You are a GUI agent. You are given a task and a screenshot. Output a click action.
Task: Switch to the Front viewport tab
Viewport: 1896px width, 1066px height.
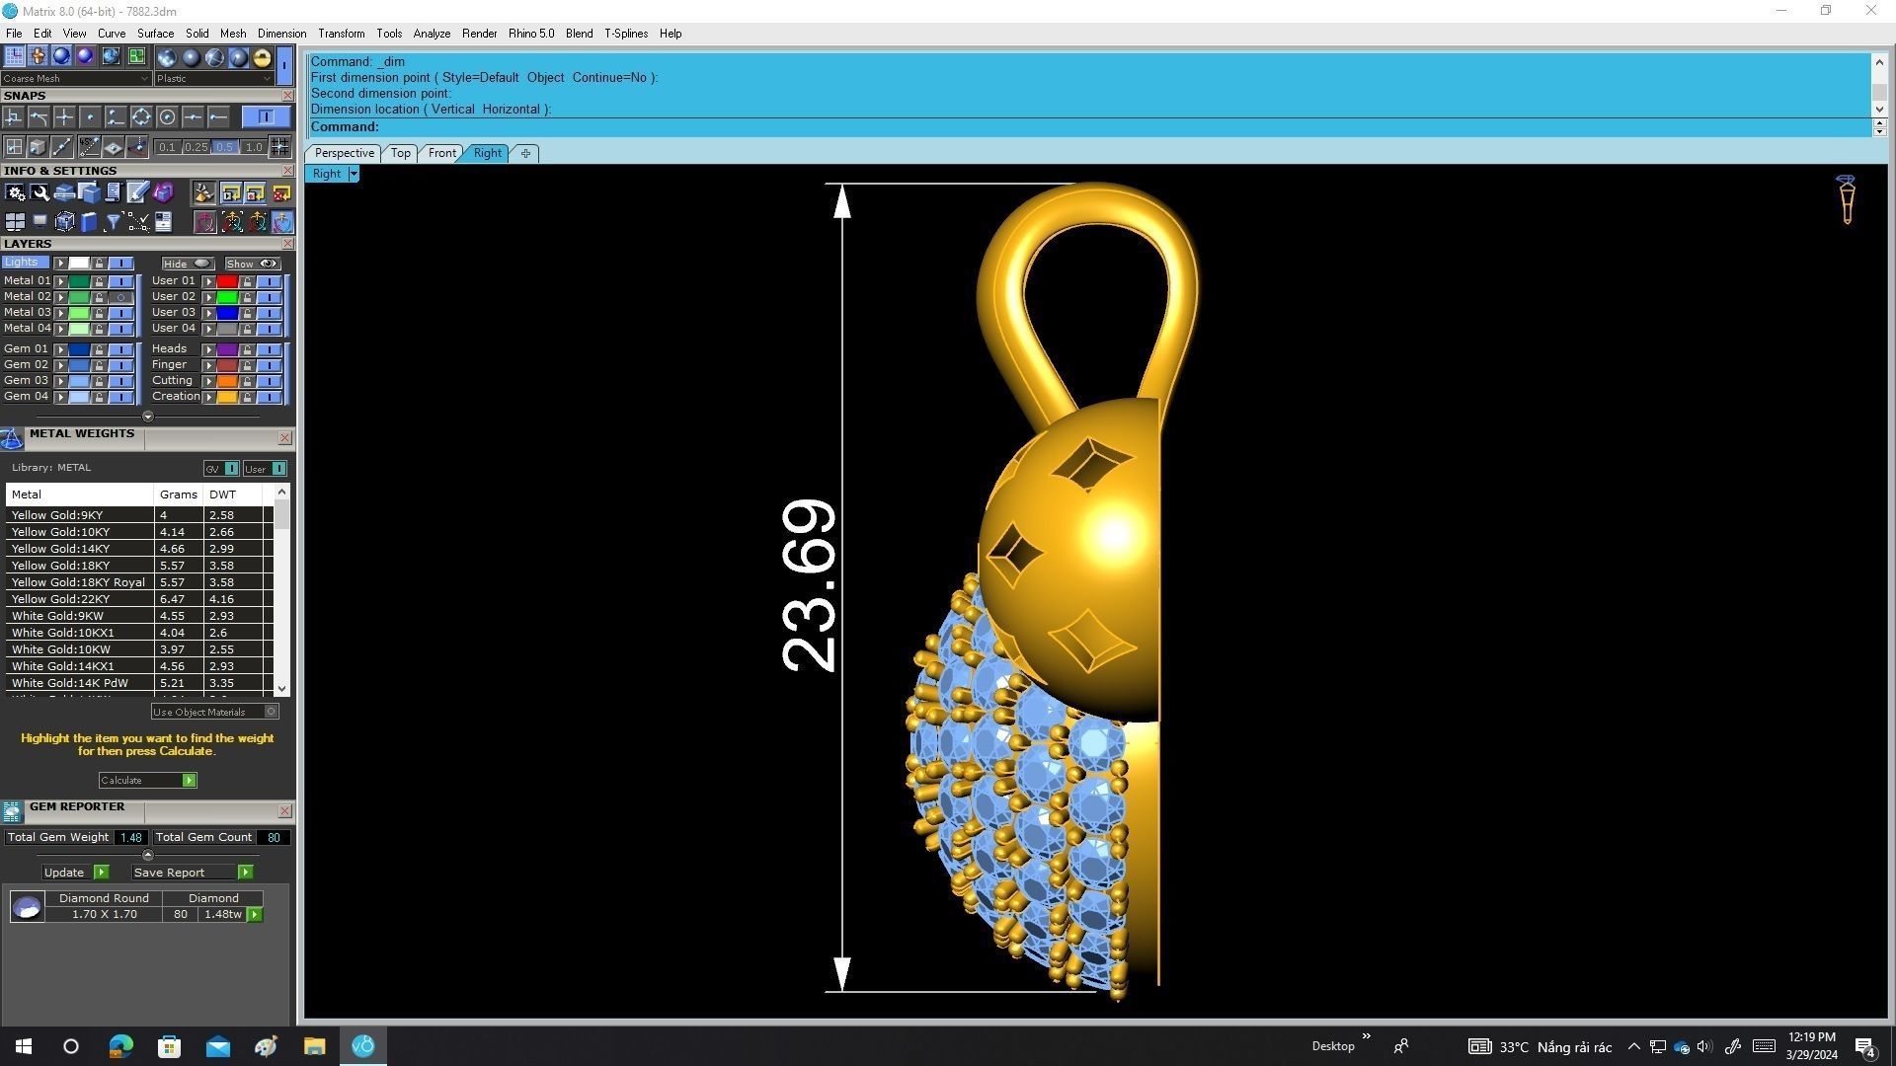pos(441,153)
